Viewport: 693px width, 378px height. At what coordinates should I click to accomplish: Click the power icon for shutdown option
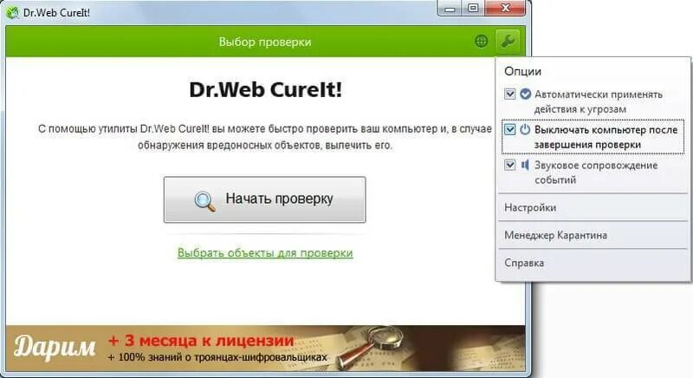[x=525, y=129]
